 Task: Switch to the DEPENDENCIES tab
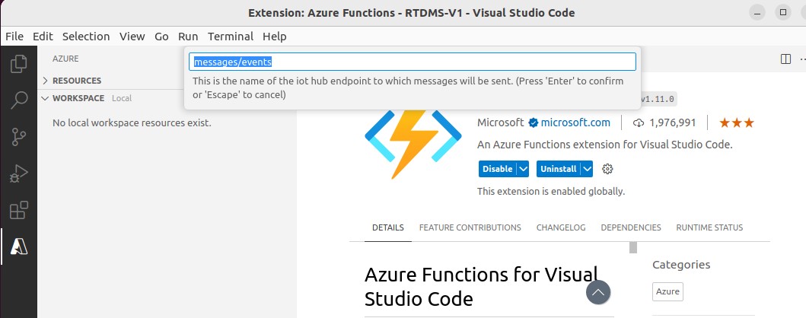631,227
